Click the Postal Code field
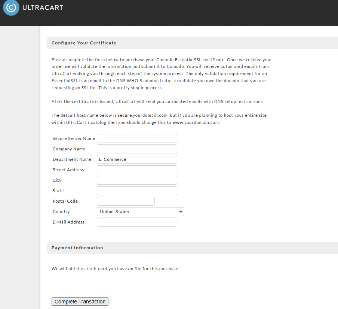This screenshot has width=338, height=309. tap(126, 201)
